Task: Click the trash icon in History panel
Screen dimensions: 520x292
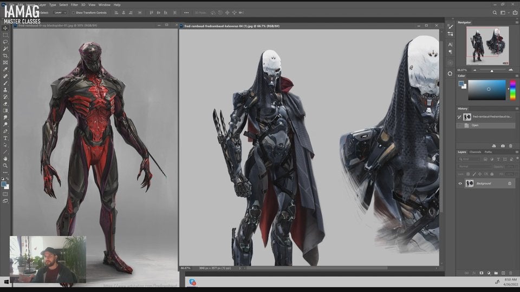Action: click(511, 146)
